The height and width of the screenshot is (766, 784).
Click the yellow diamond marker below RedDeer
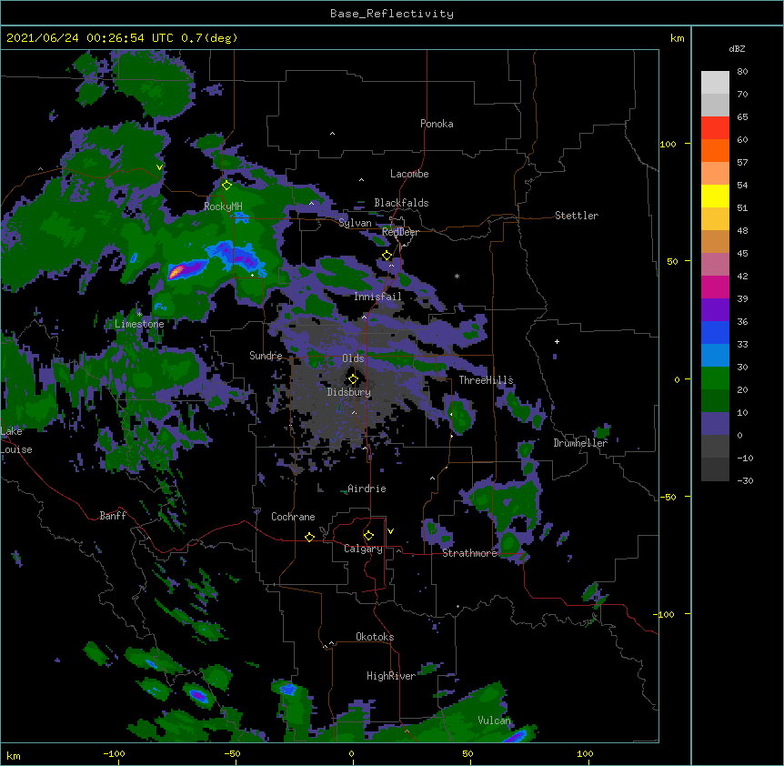pos(387,256)
